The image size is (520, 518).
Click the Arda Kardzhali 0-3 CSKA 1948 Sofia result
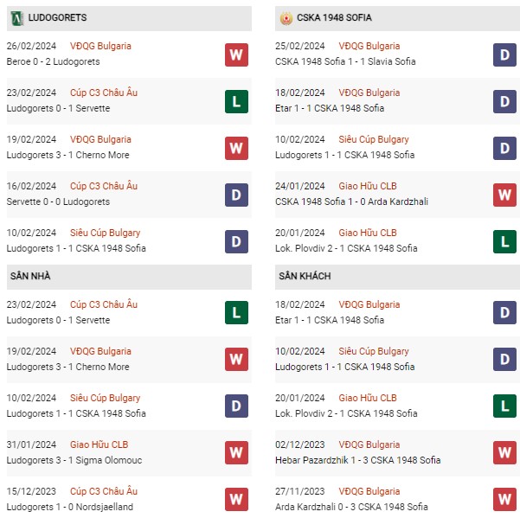[x=351, y=507]
